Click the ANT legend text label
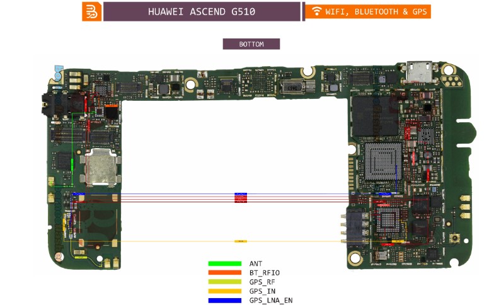The image size is (494, 305). coord(256,263)
